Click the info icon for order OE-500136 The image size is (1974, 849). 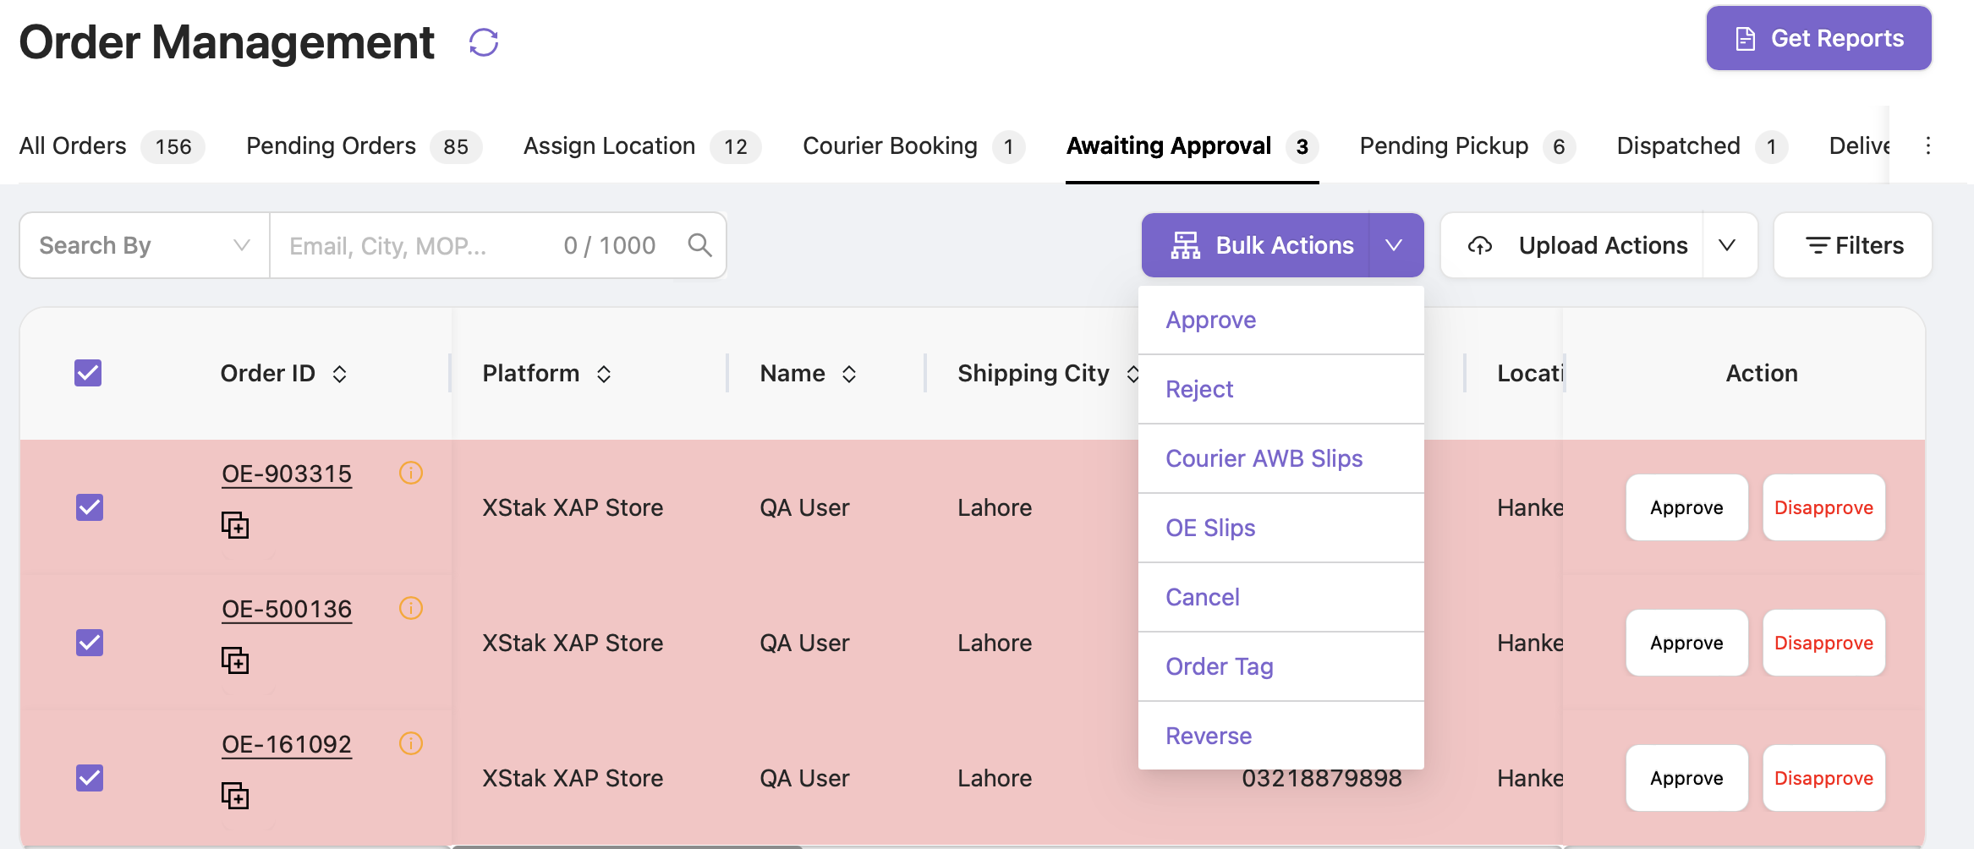(x=411, y=608)
